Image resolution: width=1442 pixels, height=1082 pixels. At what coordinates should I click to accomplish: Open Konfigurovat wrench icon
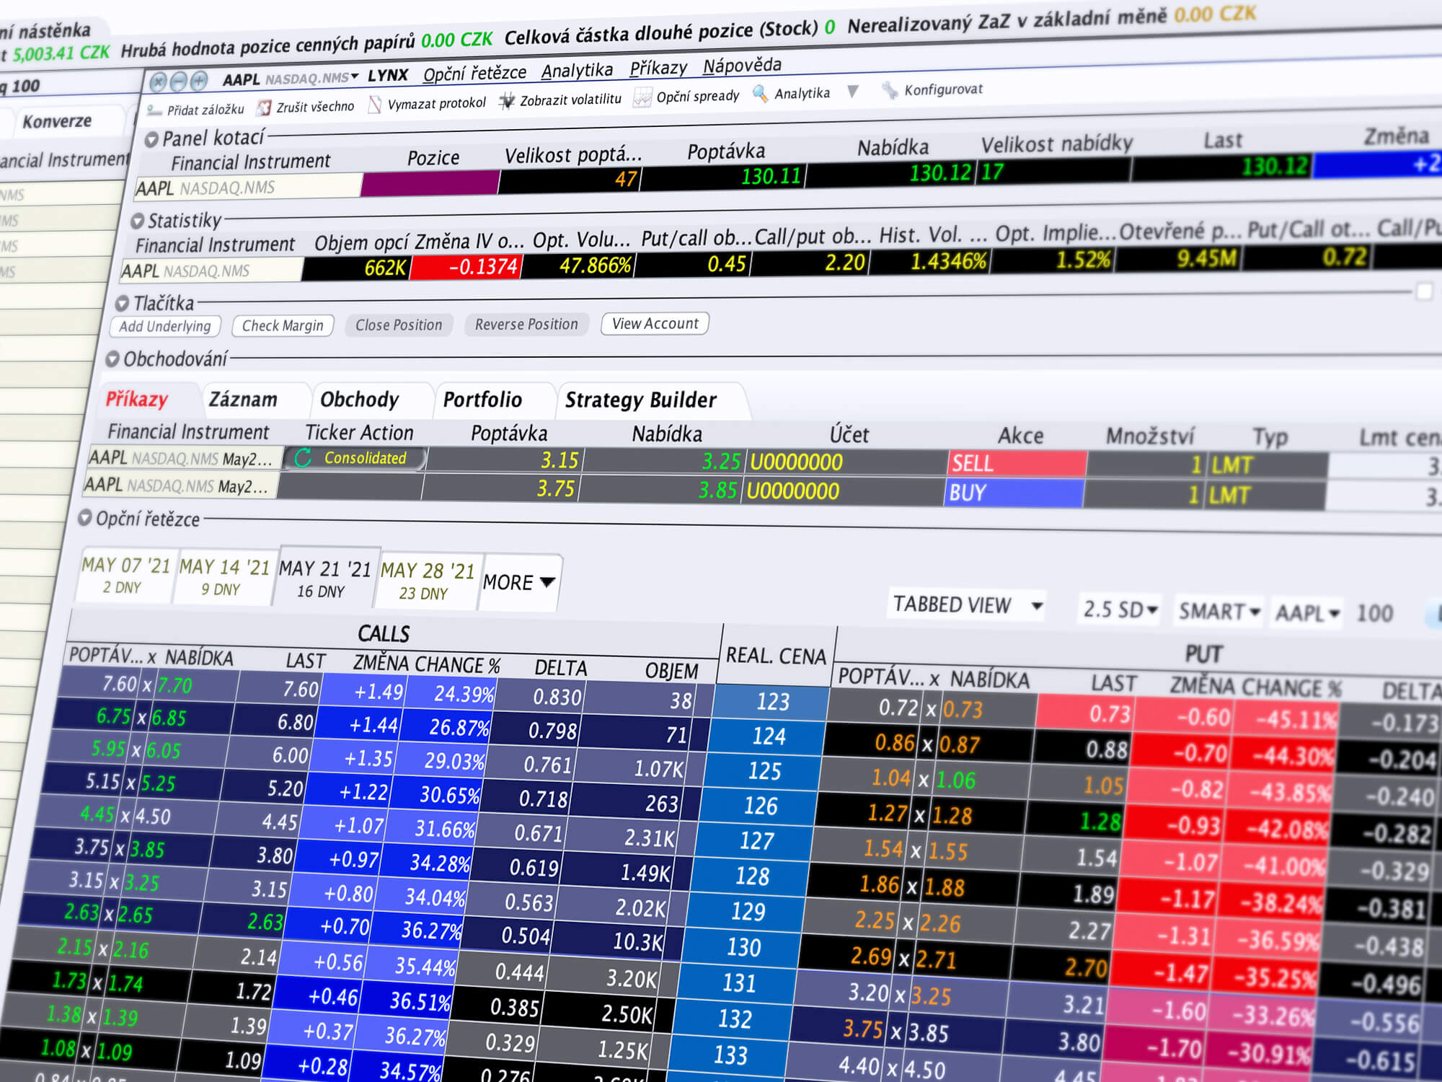890,90
